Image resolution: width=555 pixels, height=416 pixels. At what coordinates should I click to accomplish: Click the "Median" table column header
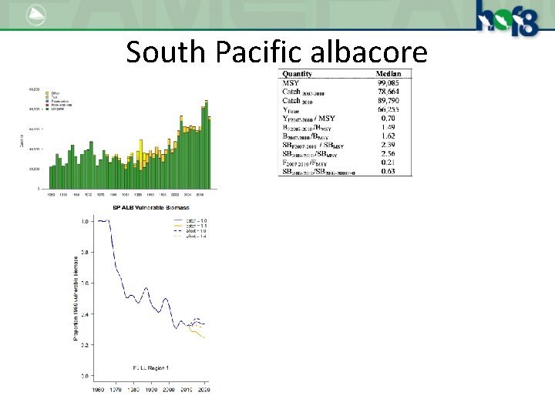click(x=388, y=74)
